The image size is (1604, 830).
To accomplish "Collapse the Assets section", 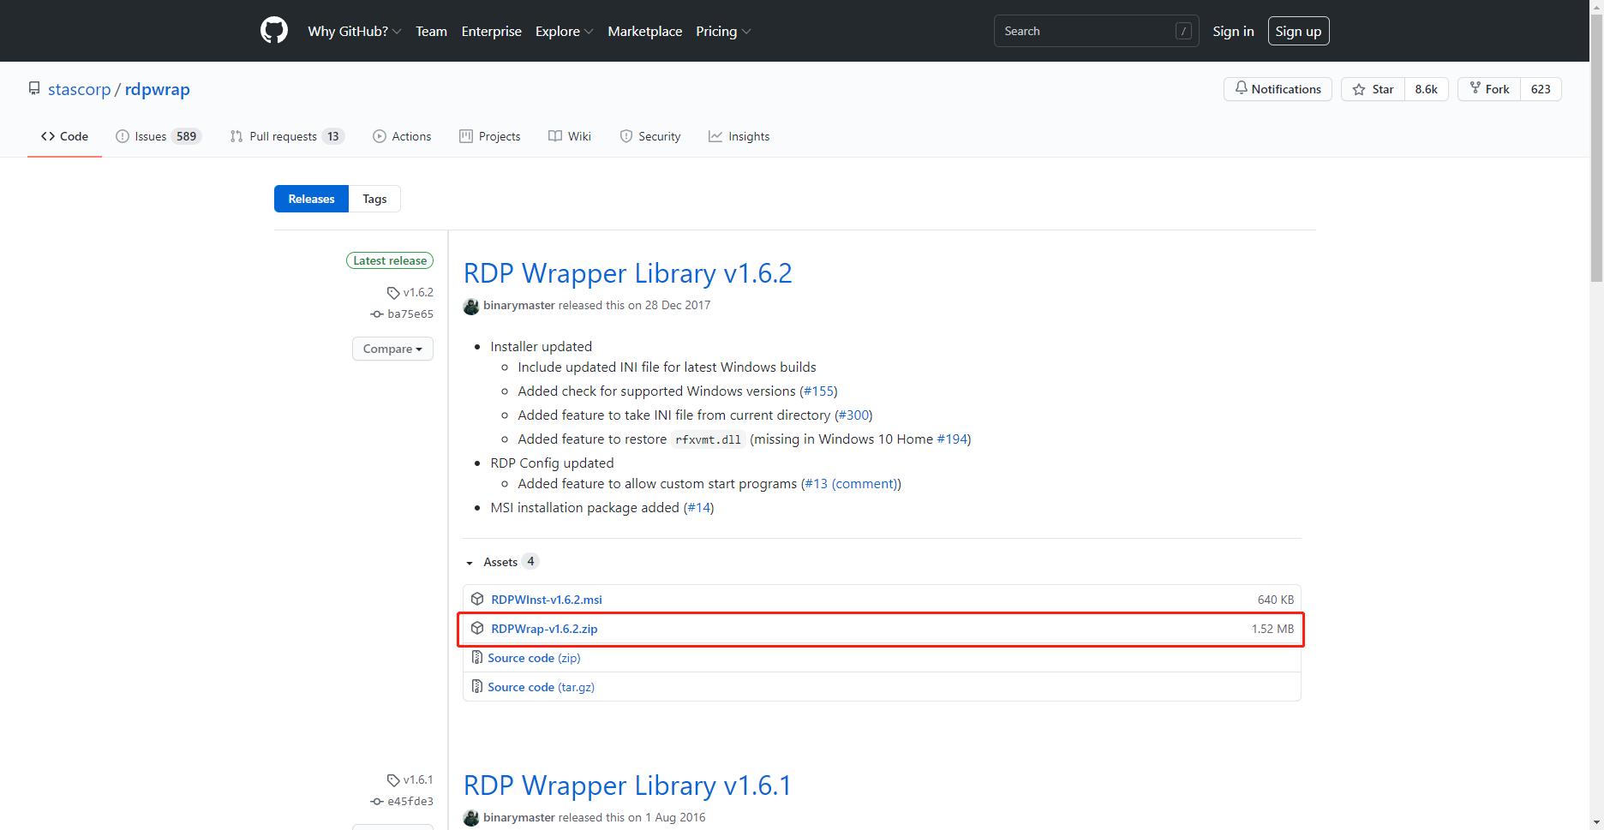I will [x=501, y=562].
